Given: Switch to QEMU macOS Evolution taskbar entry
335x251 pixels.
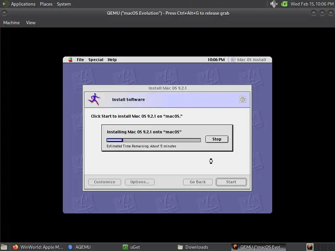Looking at the screenshot, I should [259, 247].
